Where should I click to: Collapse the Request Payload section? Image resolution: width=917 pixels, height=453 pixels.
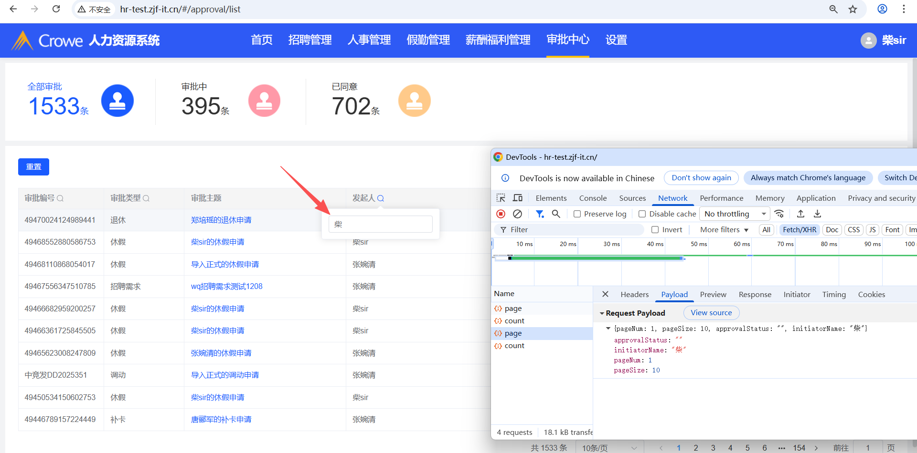click(x=602, y=313)
